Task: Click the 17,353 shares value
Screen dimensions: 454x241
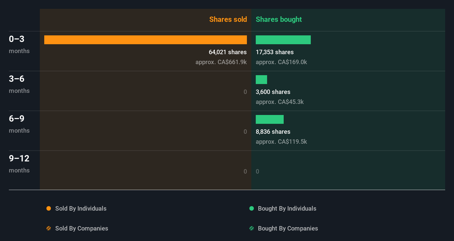Action: [x=275, y=52]
